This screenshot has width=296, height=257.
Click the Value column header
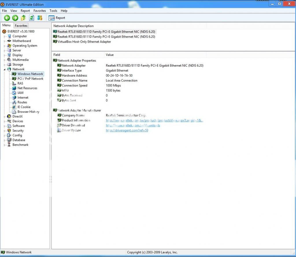point(155,55)
